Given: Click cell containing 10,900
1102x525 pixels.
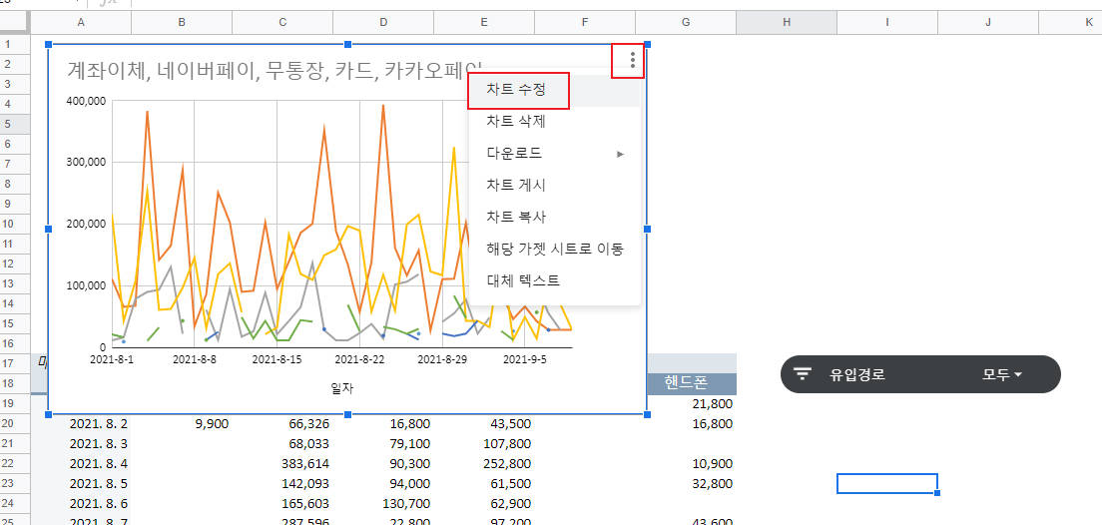Looking at the screenshot, I should (x=686, y=464).
